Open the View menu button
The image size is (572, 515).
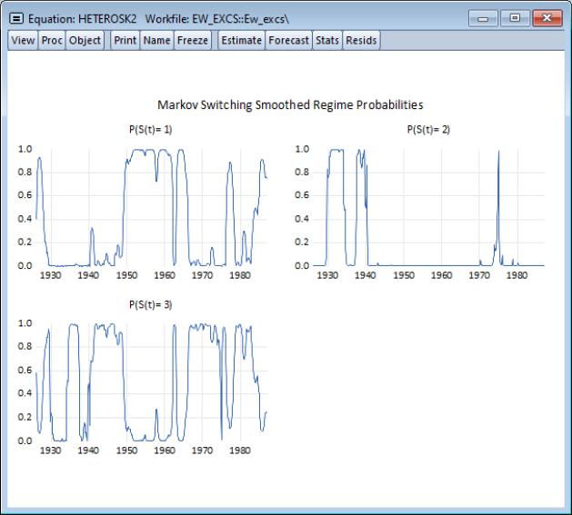(x=23, y=40)
